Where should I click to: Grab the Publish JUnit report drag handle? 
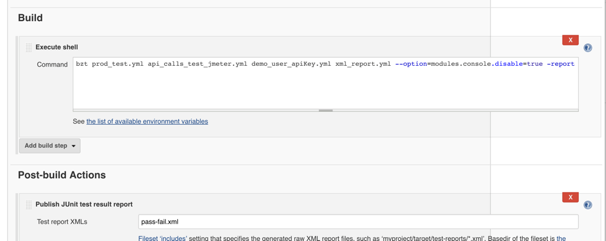click(29, 205)
